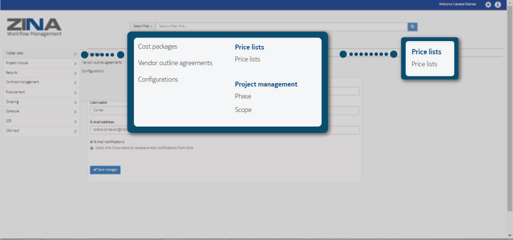
Task: Click the ZINA Workflow Management logo
Action: point(34,27)
